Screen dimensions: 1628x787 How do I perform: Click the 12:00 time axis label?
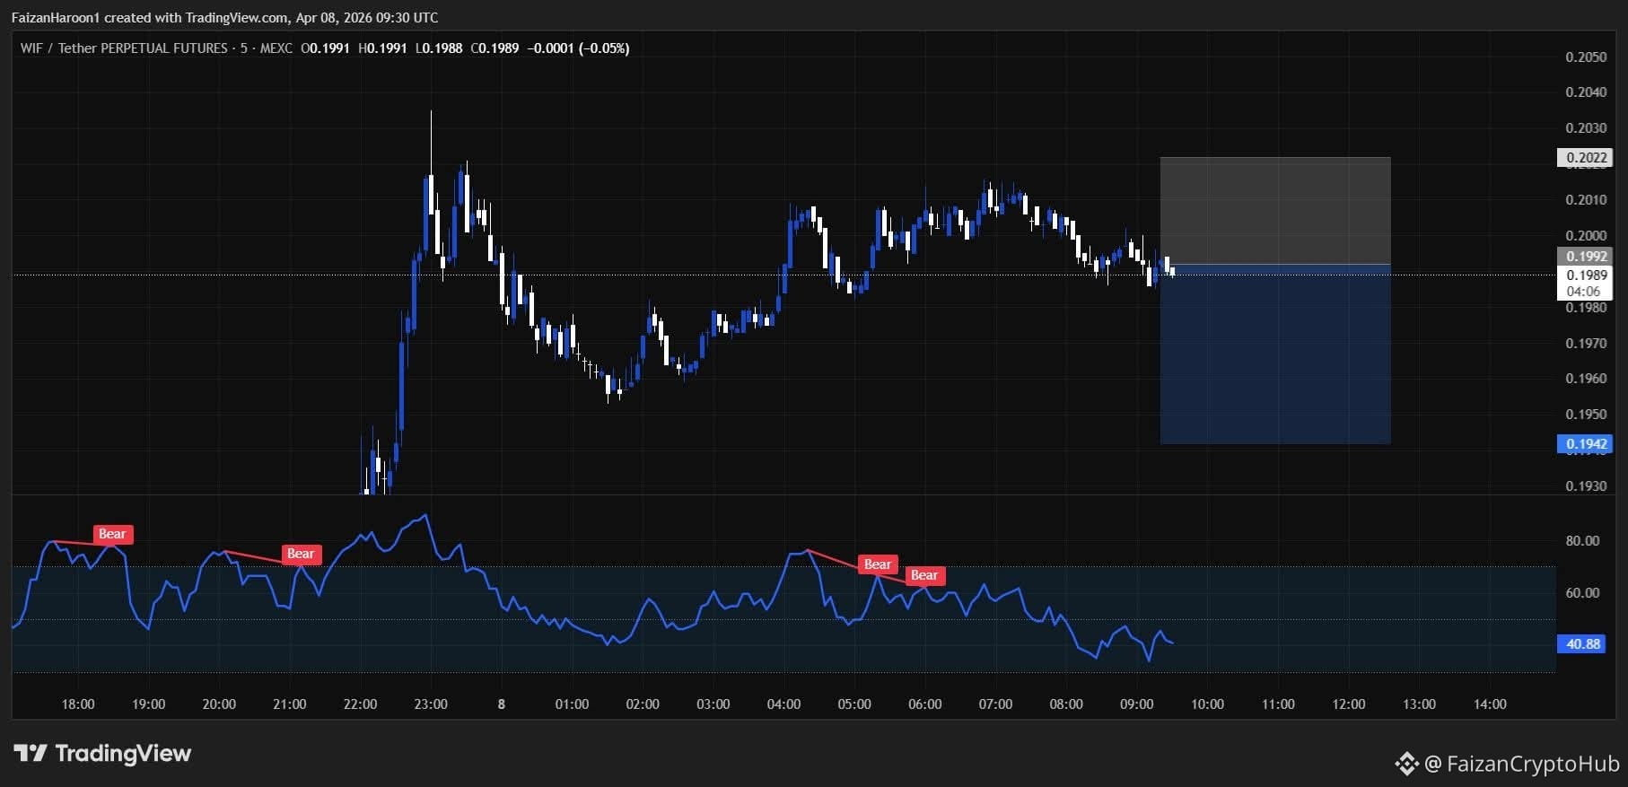pos(1349,704)
